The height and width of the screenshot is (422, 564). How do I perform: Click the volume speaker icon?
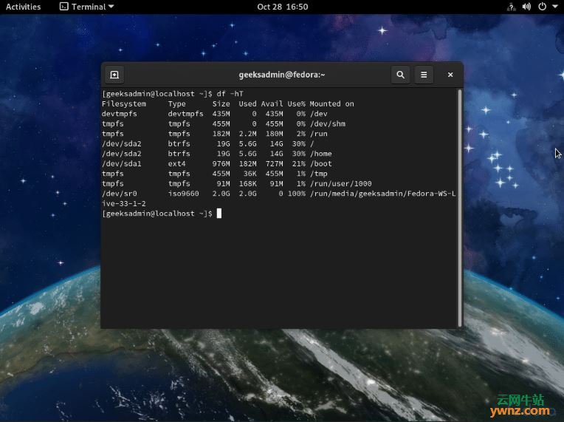(x=526, y=7)
